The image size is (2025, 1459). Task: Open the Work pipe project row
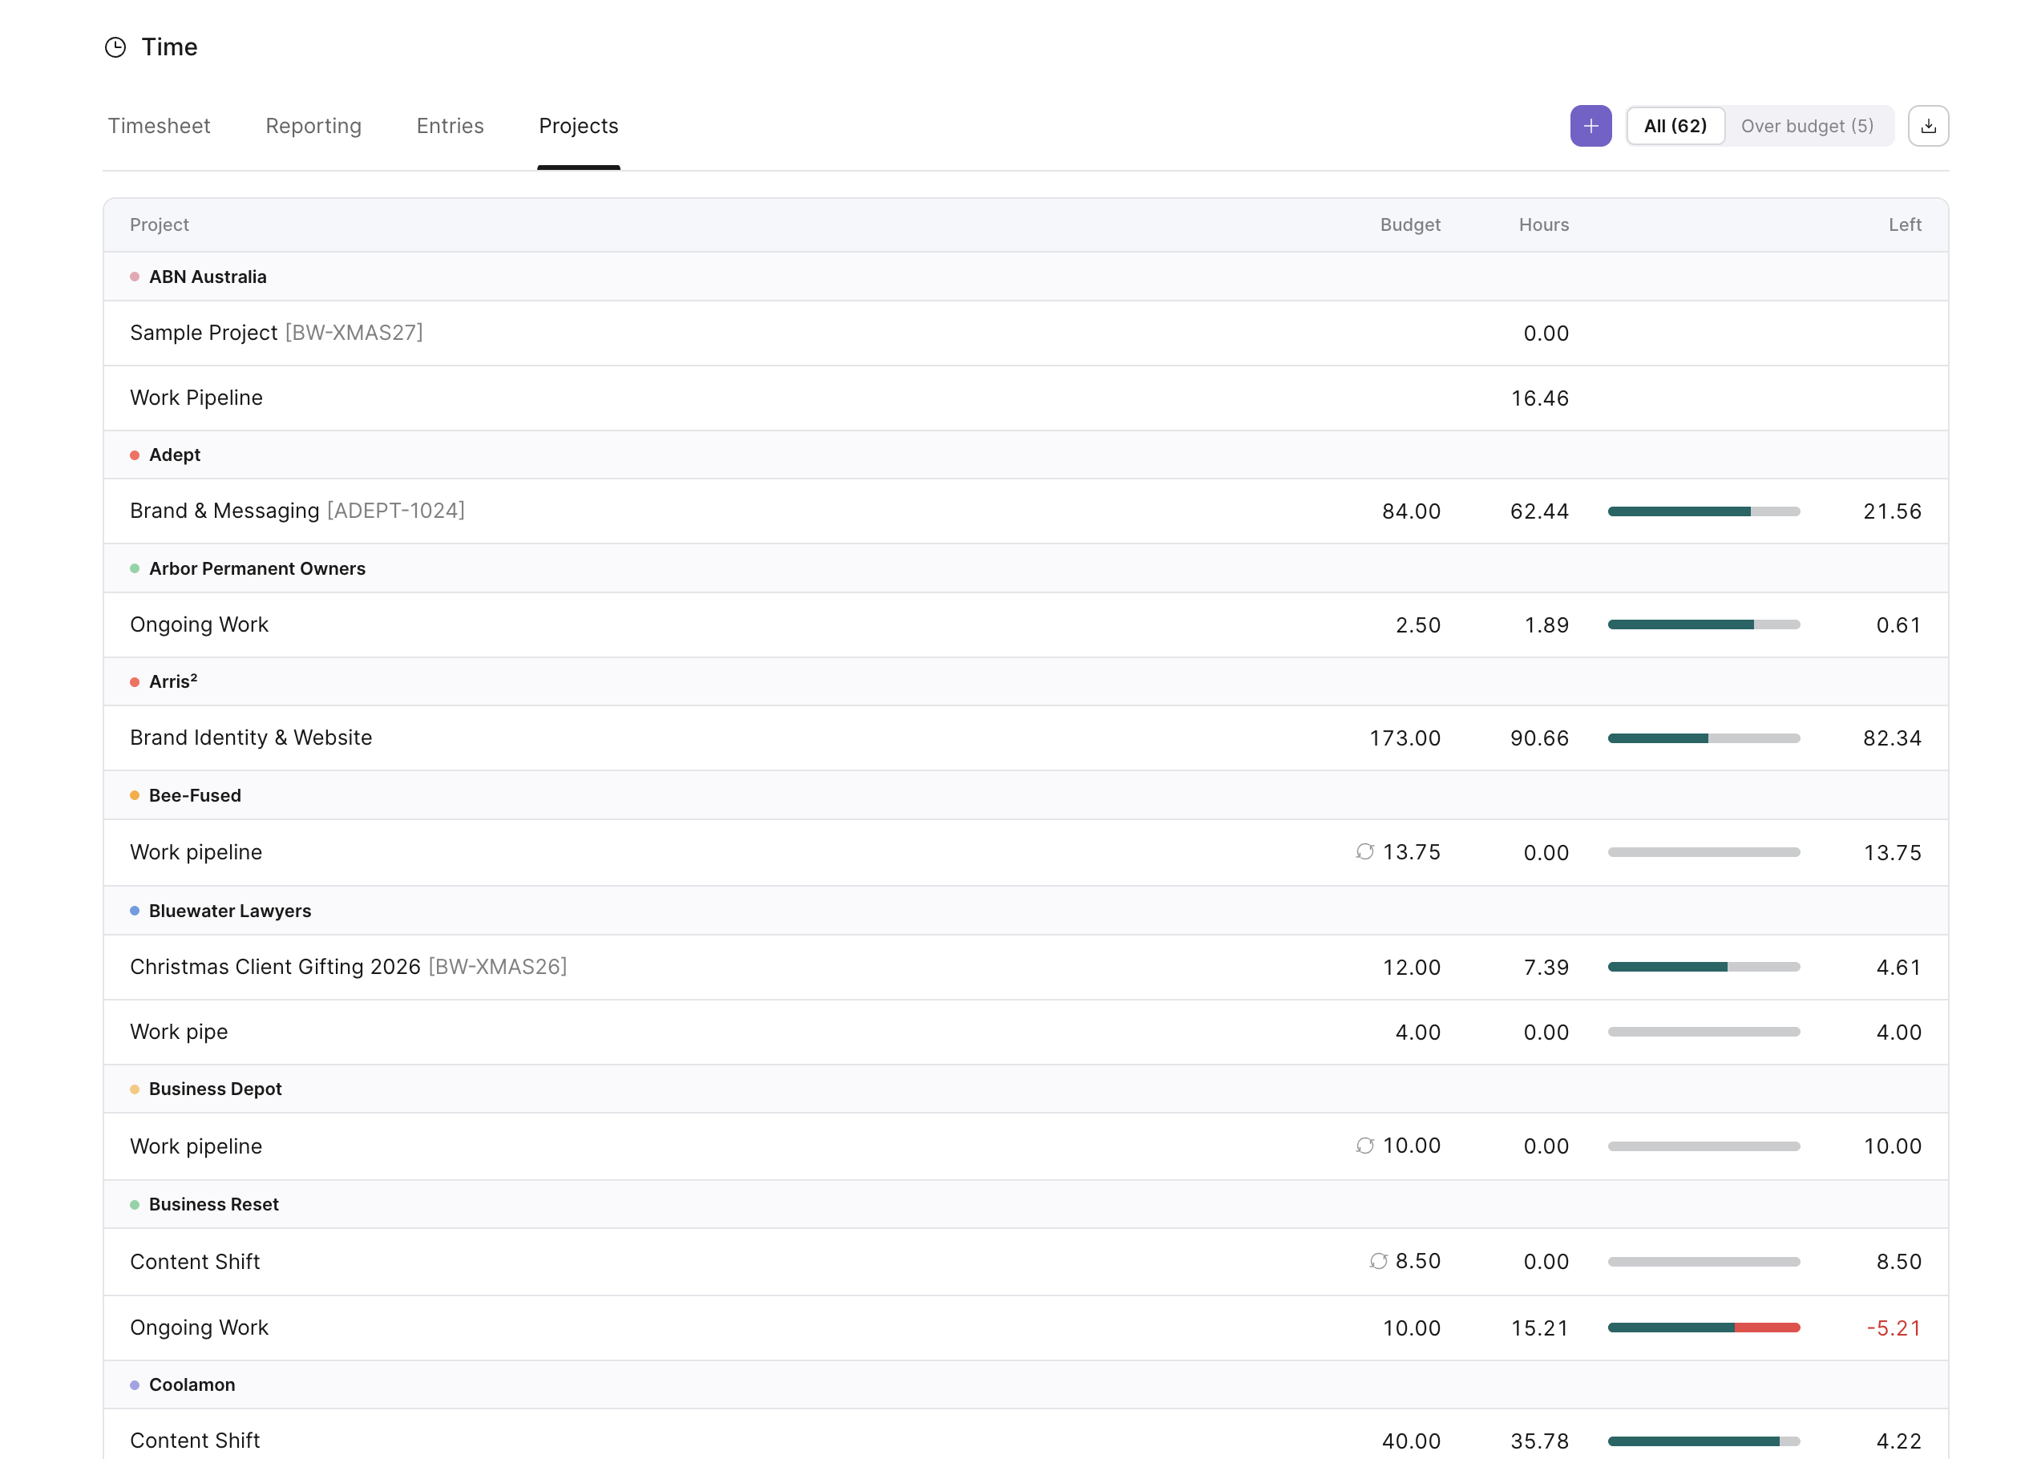pos(1025,1033)
